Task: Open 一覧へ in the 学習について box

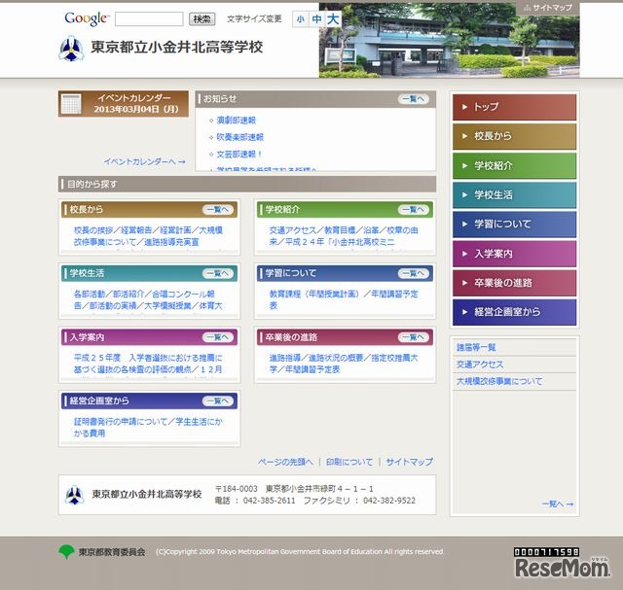Action: tap(413, 273)
